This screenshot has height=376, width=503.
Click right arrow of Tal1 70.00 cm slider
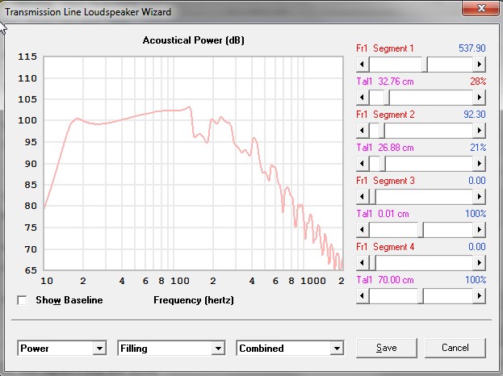pos(480,296)
